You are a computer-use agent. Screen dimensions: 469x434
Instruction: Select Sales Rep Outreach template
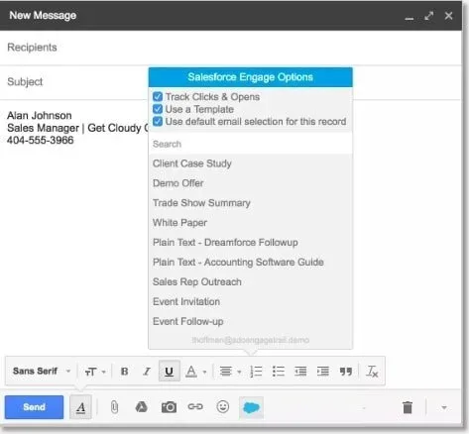[x=251, y=281]
